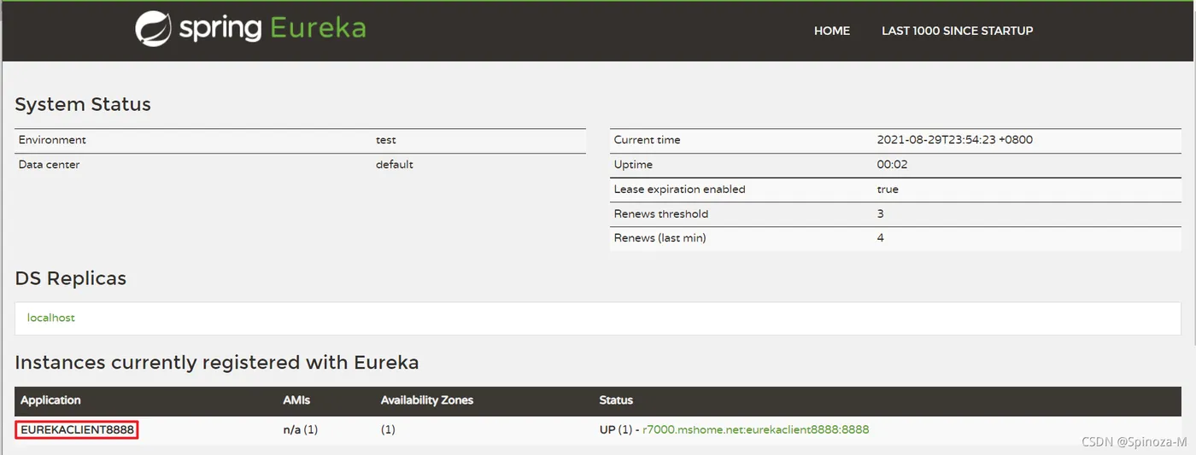The width and height of the screenshot is (1196, 455).
Task: Select the Uptime label
Action: (633, 165)
